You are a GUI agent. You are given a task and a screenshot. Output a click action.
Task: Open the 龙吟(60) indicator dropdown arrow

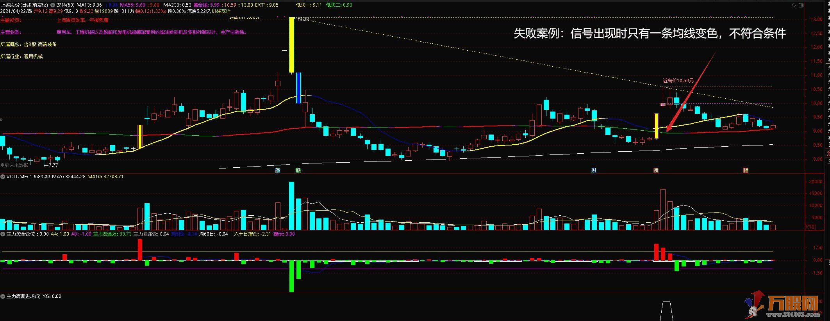tap(54, 5)
